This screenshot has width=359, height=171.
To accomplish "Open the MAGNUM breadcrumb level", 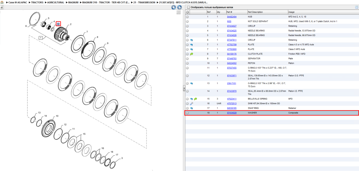I will (73, 2).
